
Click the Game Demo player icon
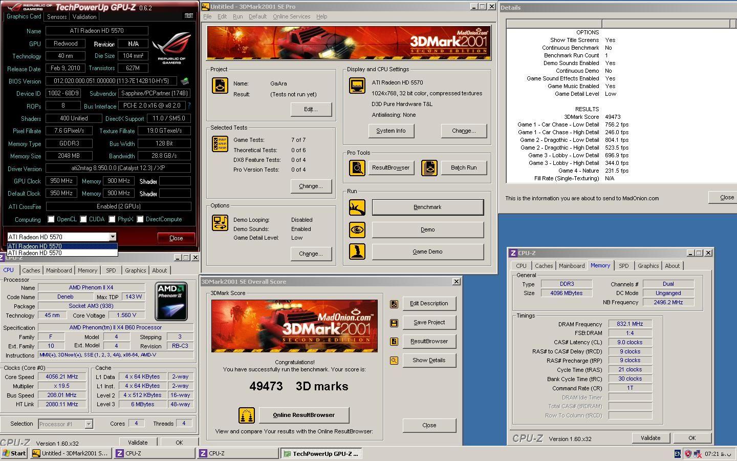[x=357, y=252]
